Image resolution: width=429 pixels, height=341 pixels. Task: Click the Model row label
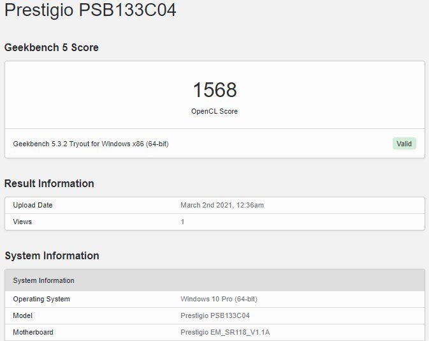[22, 315]
